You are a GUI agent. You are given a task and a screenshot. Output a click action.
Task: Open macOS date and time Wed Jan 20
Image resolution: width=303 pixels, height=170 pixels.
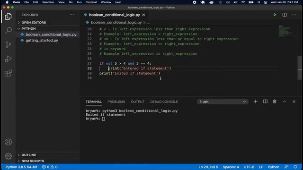284,2
